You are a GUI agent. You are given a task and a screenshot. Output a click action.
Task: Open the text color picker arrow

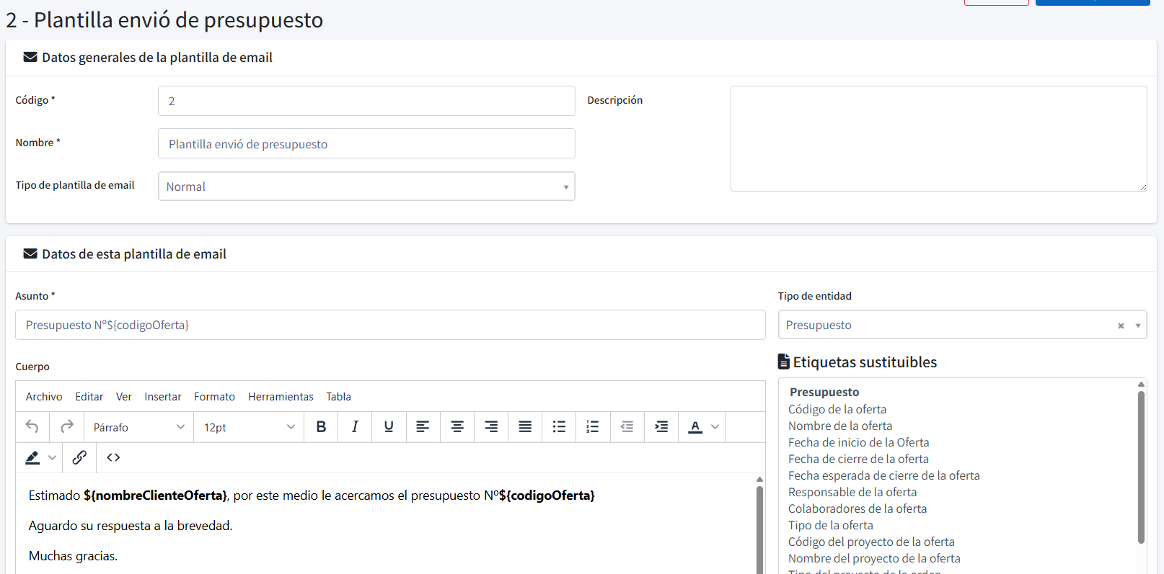pos(715,427)
